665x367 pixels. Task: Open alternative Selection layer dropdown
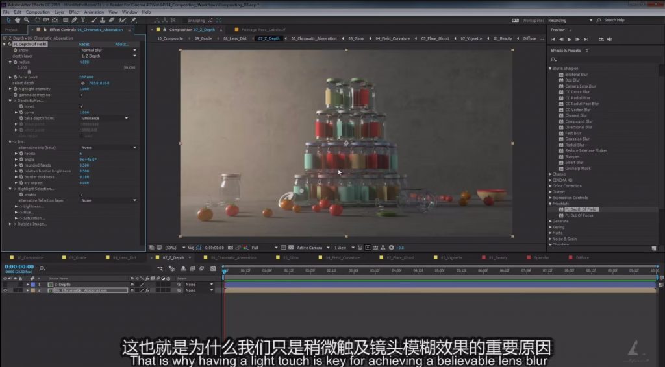(108, 200)
